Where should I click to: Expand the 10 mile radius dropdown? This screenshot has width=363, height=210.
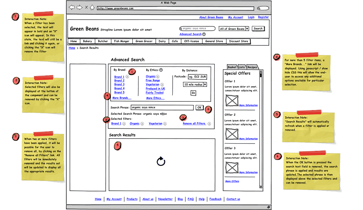point(205,84)
